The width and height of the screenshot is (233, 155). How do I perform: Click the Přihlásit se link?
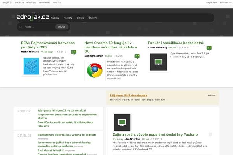pos(226,2)
